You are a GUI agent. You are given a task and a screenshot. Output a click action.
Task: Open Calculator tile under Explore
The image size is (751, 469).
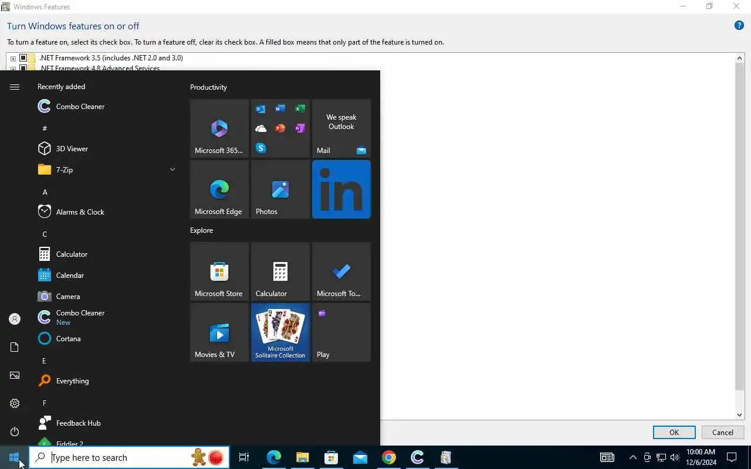click(280, 271)
